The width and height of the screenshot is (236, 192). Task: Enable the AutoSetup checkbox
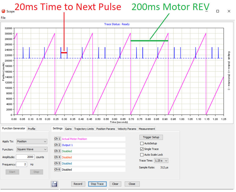[142, 143]
